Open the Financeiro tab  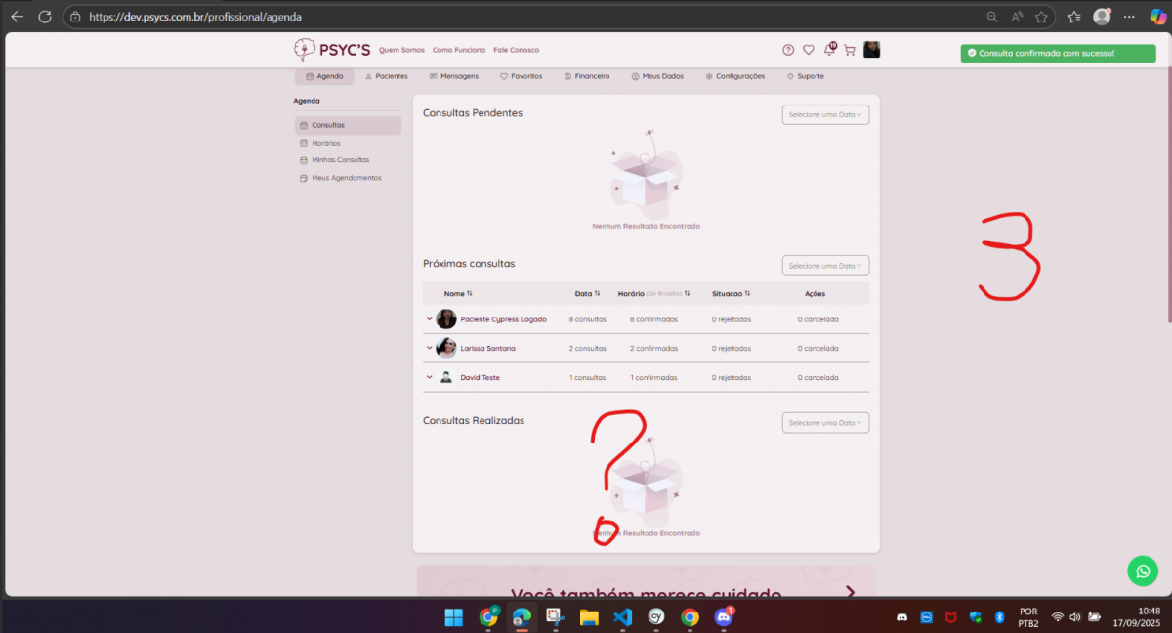[587, 76]
